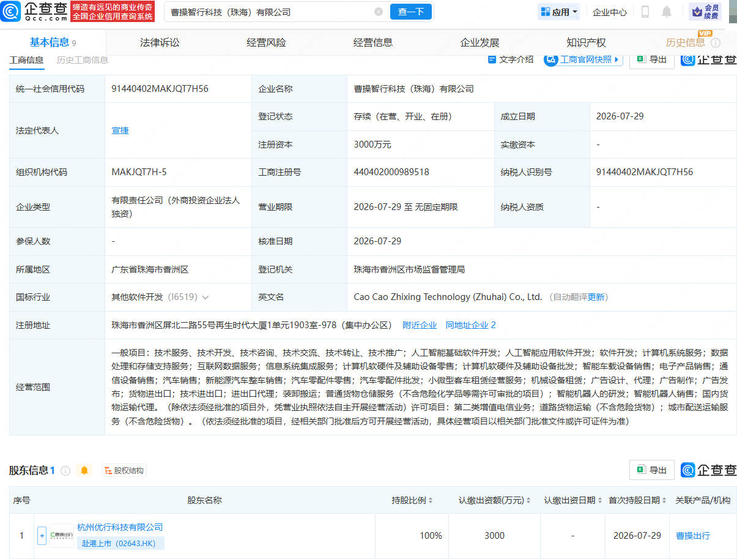Viewport: 737px width, 559px height.
Task: Open notifications bell in header
Action: click(667, 12)
